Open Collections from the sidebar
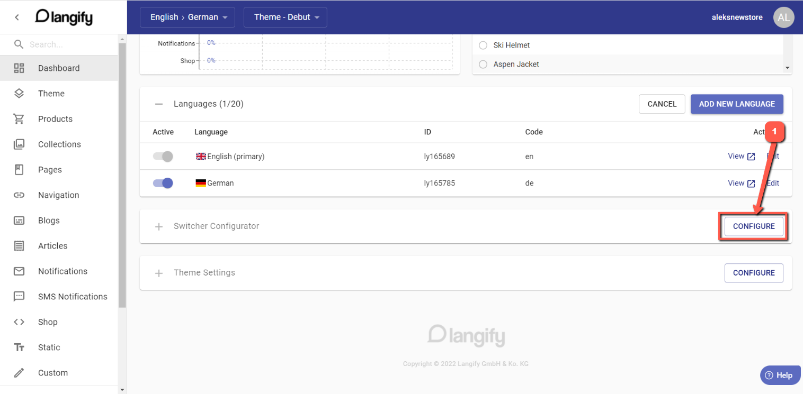 click(x=59, y=144)
